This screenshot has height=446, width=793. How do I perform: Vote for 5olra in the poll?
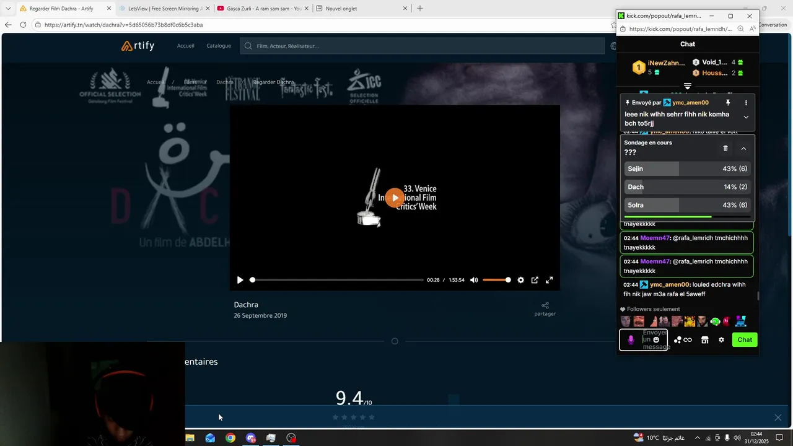tap(688, 205)
